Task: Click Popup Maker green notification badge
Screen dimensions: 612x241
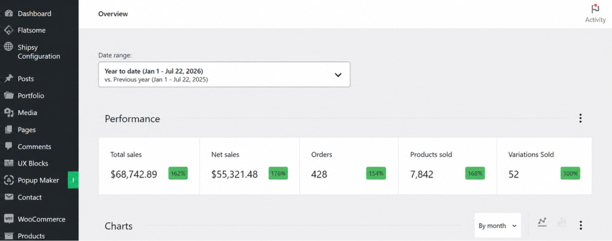Action: pyautogui.click(x=73, y=180)
